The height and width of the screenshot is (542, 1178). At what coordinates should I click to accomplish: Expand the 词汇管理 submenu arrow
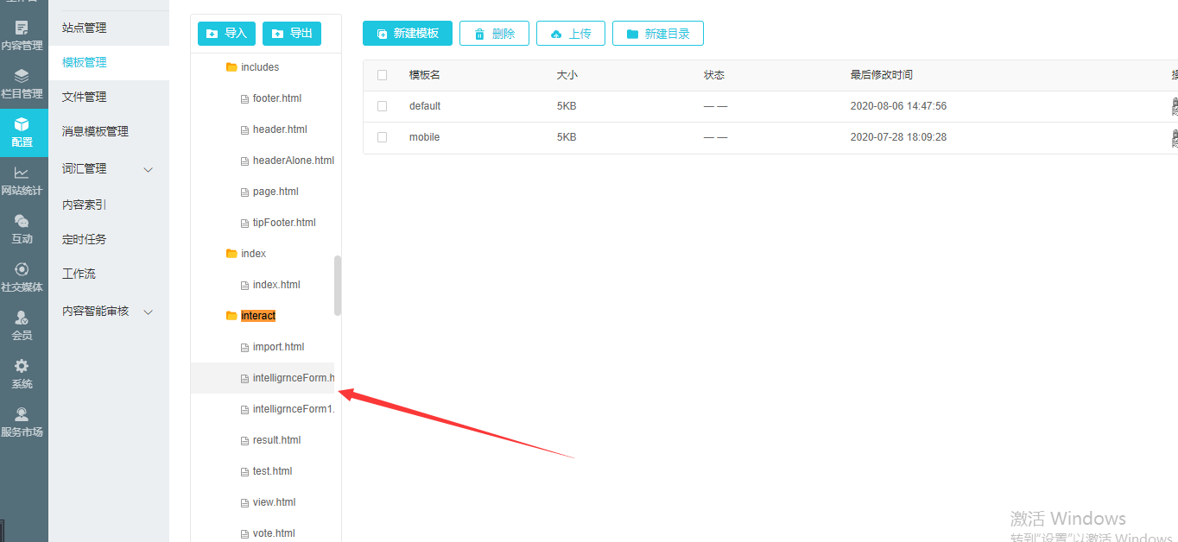pyautogui.click(x=148, y=169)
